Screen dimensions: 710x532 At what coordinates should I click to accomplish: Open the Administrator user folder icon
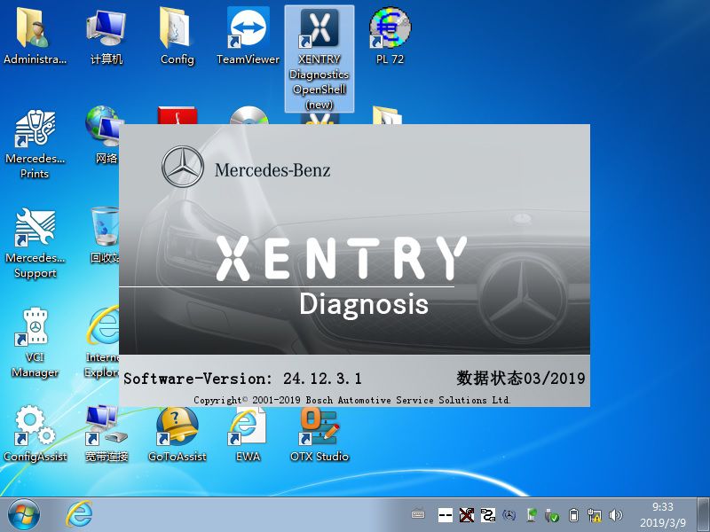click(35, 35)
